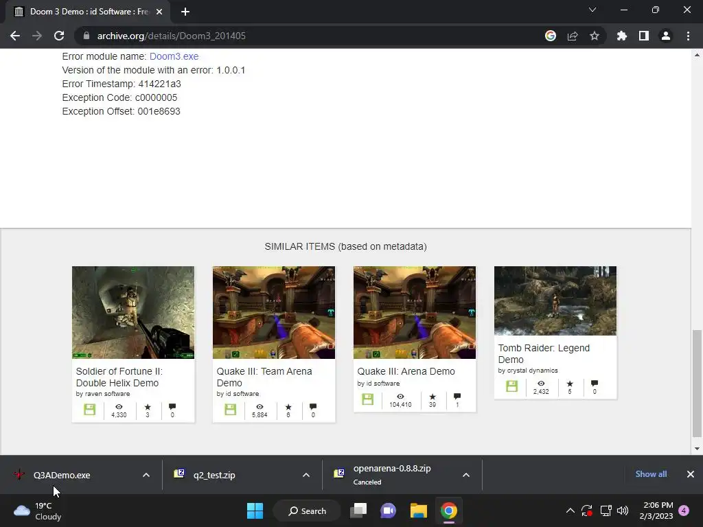Open the Doom3.exe link
This screenshot has width=703, height=527.
(x=174, y=56)
